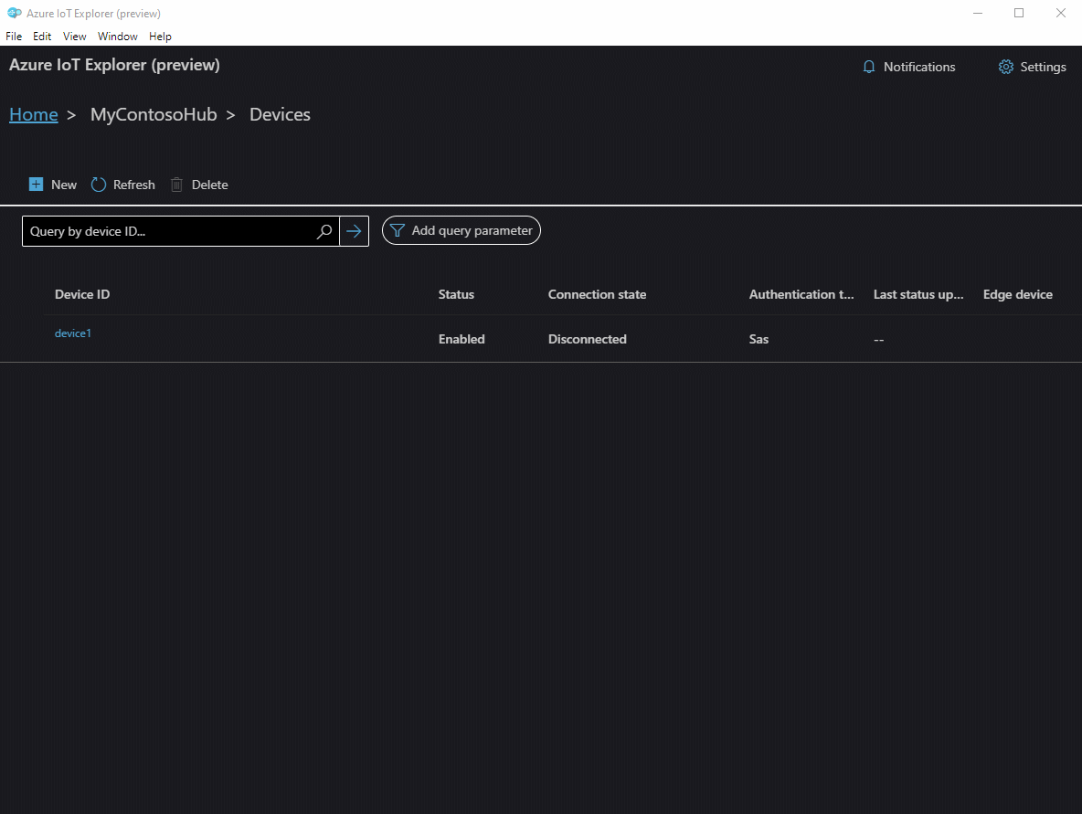Click Azure IoT Explorer (preview) header title

[x=114, y=65]
